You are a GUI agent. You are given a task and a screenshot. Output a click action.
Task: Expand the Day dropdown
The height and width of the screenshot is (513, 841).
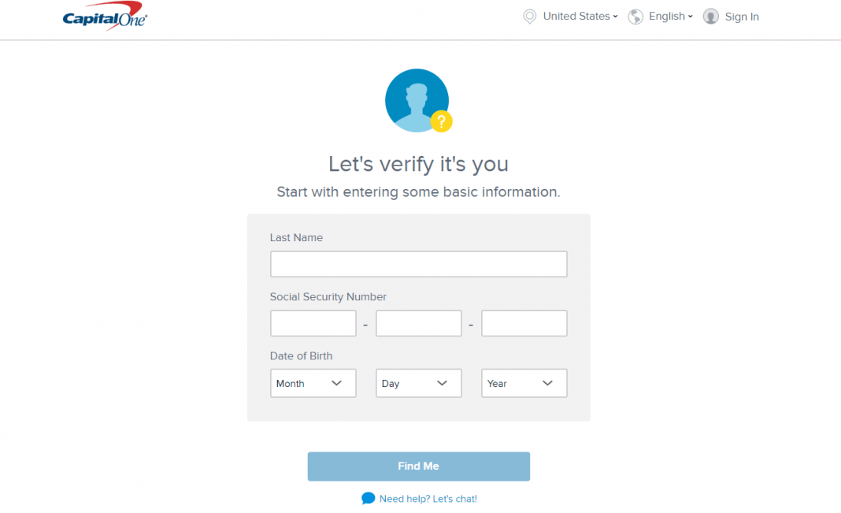(x=418, y=383)
